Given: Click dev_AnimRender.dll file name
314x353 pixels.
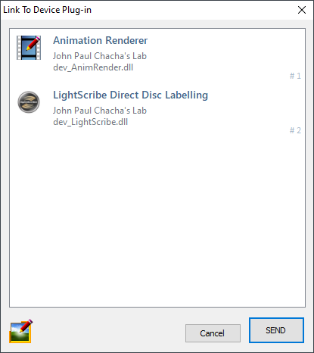Looking at the screenshot, I should coord(93,67).
